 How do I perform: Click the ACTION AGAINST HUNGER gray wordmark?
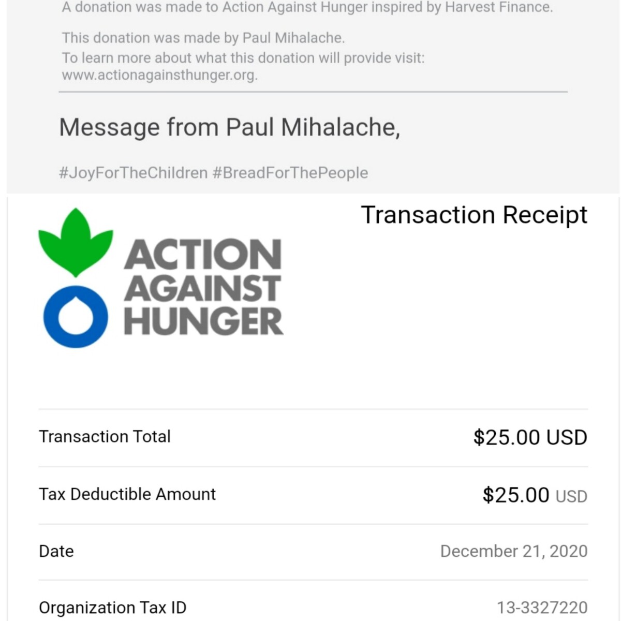[x=203, y=287]
